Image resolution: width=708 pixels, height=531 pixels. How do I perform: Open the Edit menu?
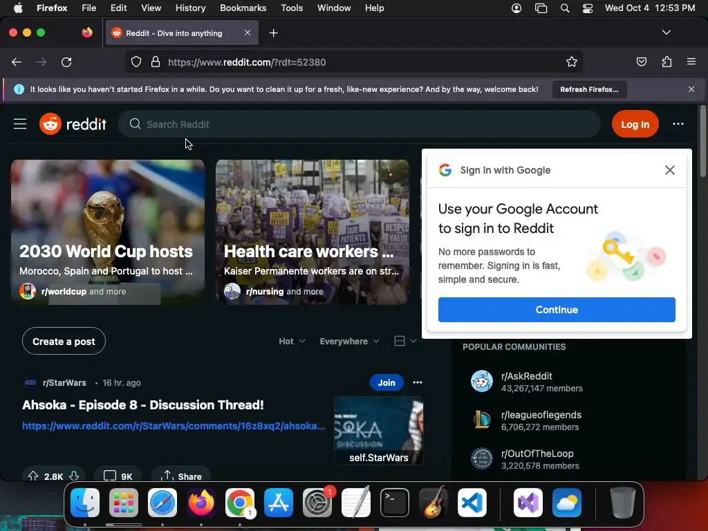pyautogui.click(x=118, y=8)
